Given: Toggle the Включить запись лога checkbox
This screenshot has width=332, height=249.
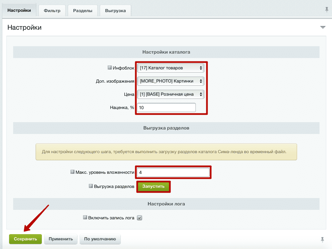Looking at the screenshot, I should 140,218.
